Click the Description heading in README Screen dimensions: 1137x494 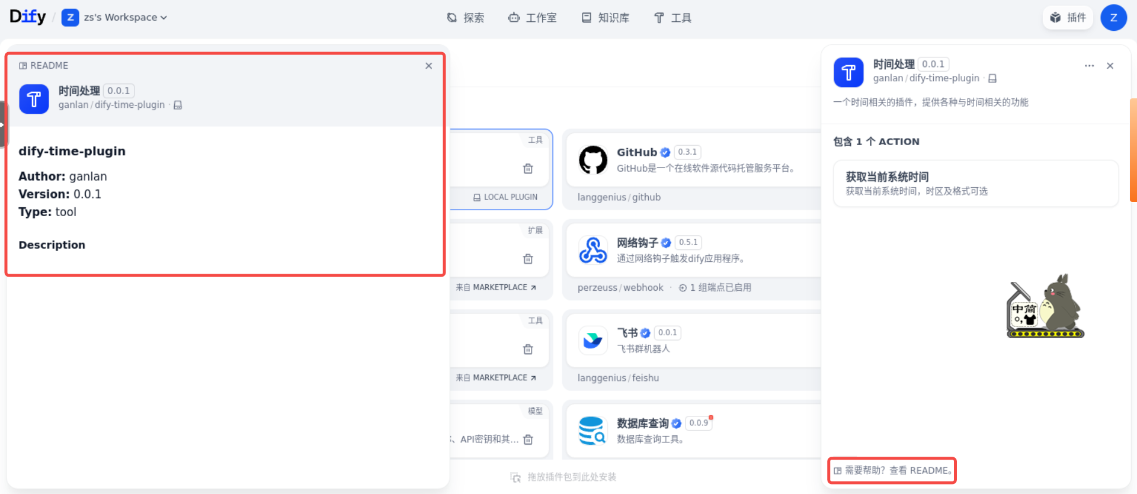pos(52,245)
